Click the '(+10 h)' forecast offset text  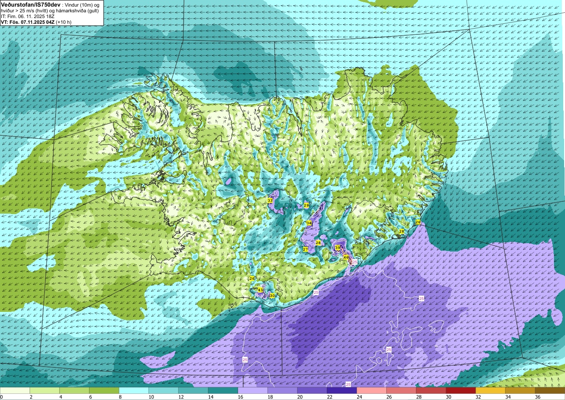coord(64,22)
